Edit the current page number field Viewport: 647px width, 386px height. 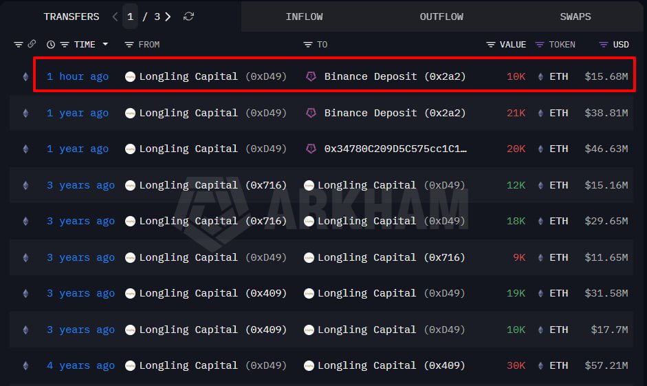[x=130, y=17]
